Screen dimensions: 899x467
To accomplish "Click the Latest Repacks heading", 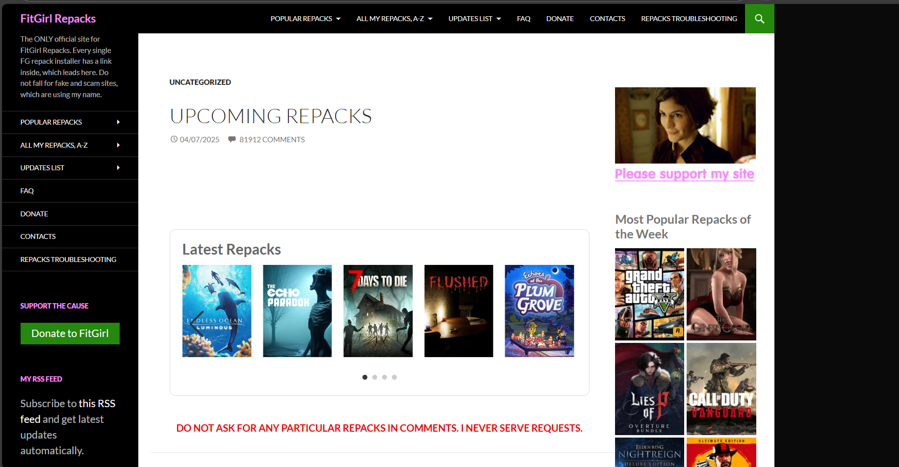I will pos(231,250).
